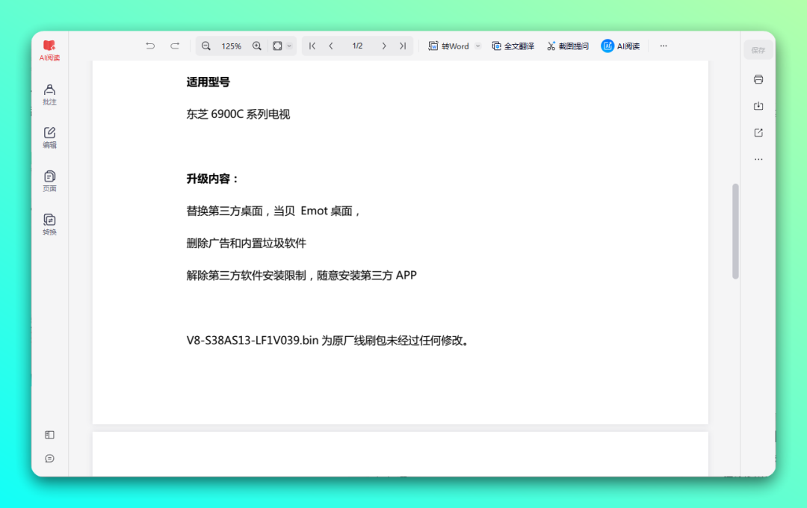The height and width of the screenshot is (508, 807).
Task: Click the download icon on right panel
Action: (x=758, y=106)
